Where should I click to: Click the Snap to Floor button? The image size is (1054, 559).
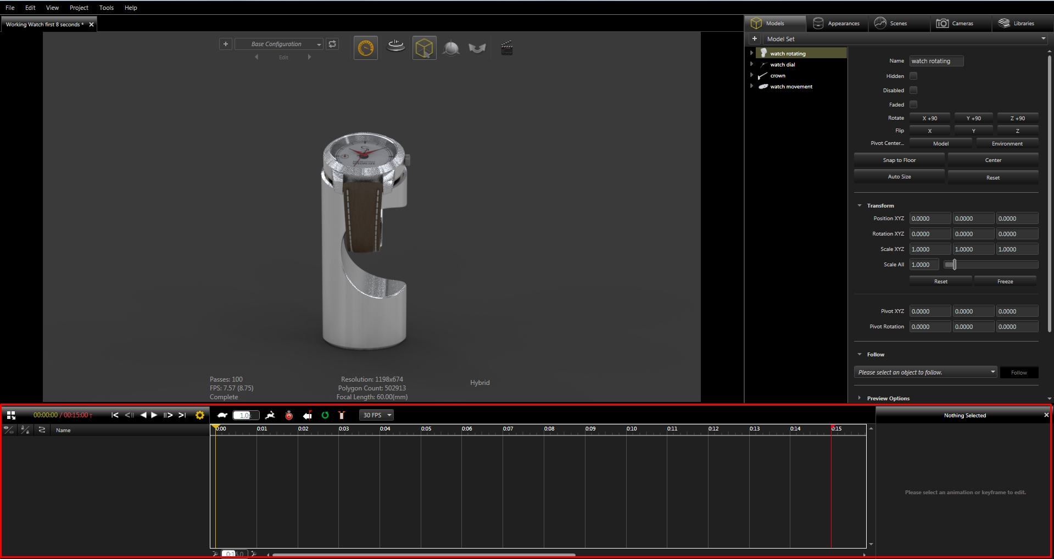click(x=899, y=160)
